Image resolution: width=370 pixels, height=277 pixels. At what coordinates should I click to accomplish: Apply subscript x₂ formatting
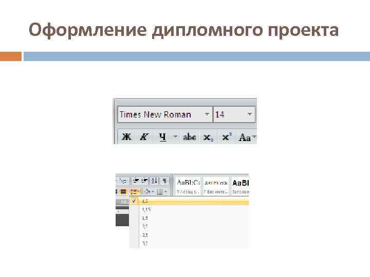tap(208, 137)
